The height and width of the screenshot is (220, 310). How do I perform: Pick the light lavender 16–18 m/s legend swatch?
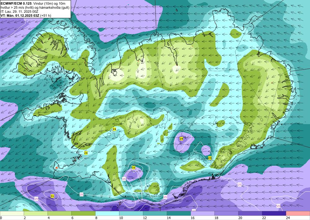[x=203, y=213]
